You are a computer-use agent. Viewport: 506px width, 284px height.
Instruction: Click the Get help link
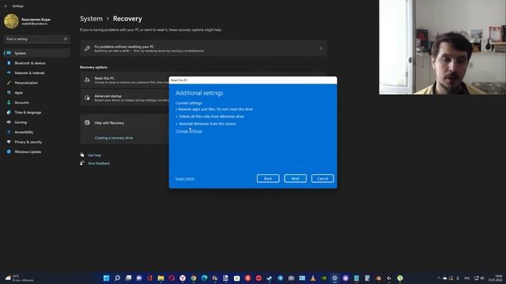(x=95, y=155)
